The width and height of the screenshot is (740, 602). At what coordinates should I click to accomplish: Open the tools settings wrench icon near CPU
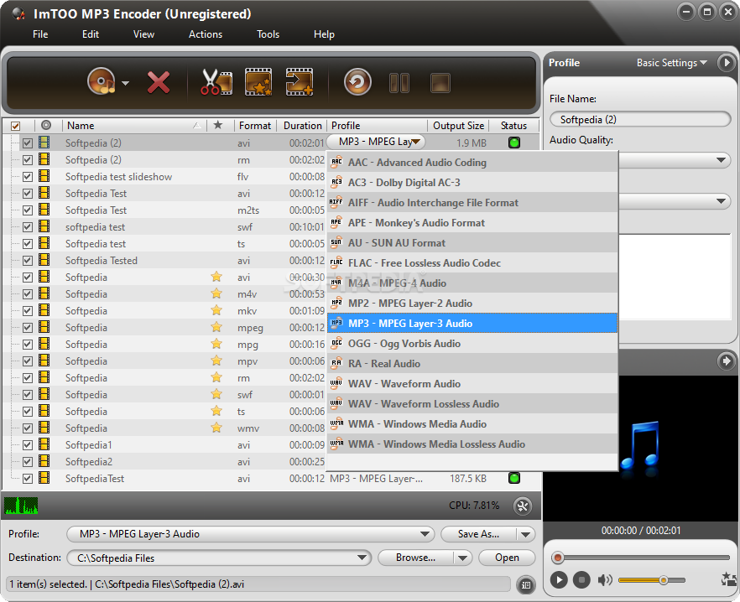[x=523, y=506]
